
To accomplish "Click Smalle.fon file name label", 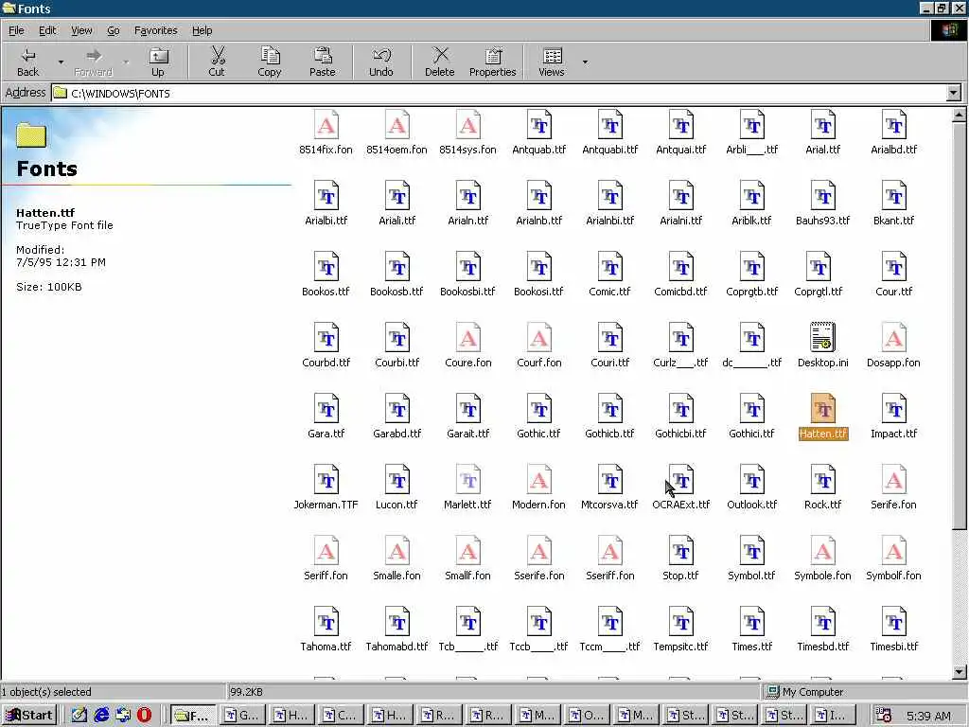I will [396, 576].
